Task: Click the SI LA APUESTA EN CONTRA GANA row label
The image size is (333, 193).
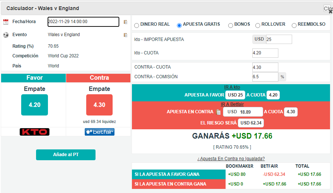Action: pos(179,184)
